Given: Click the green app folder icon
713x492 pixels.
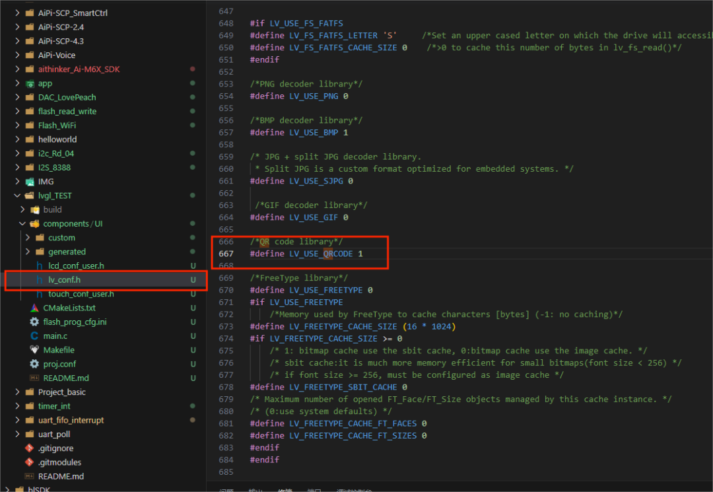Looking at the screenshot, I should click(x=30, y=83).
